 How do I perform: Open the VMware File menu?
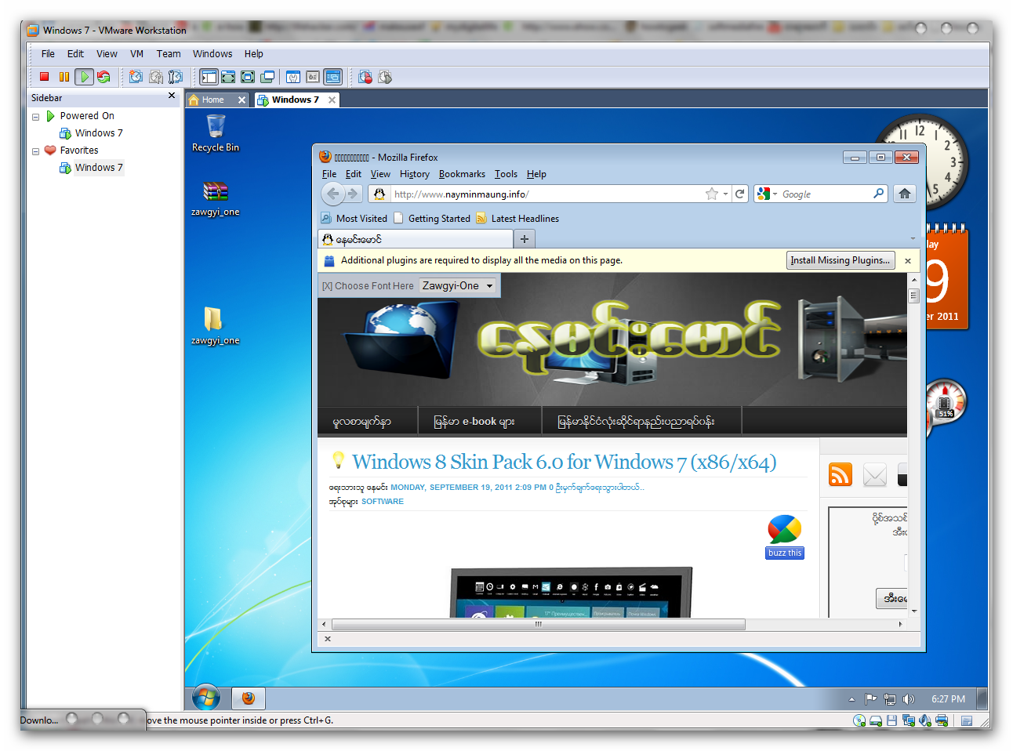coord(48,54)
